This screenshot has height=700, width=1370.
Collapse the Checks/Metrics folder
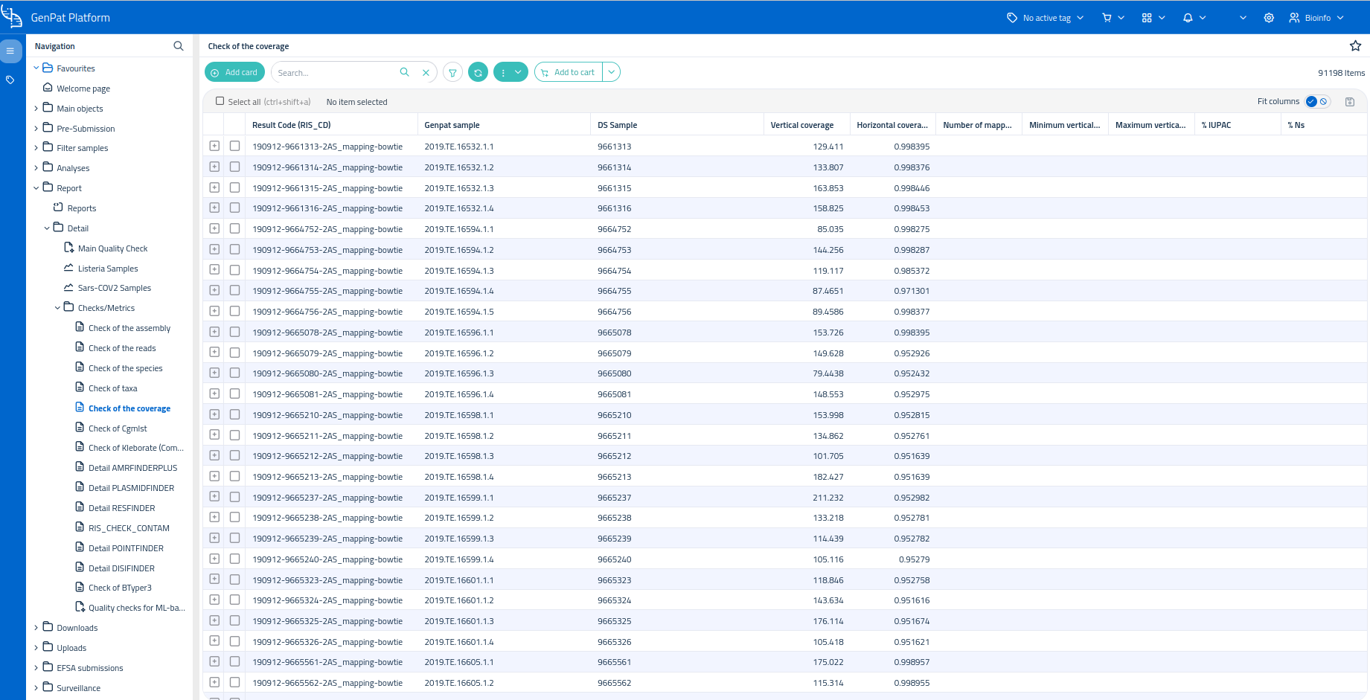(x=57, y=308)
